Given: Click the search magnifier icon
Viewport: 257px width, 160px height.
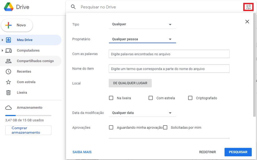Looking at the screenshot, I should [73, 7].
